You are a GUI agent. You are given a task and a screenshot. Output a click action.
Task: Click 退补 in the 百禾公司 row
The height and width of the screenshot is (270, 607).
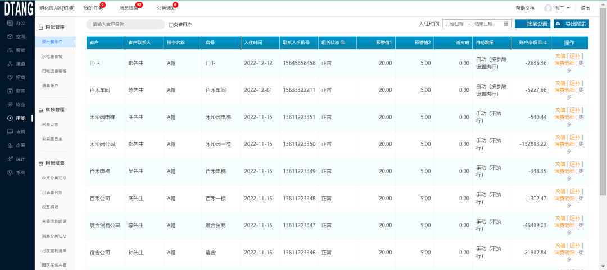click(x=575, y=191)
